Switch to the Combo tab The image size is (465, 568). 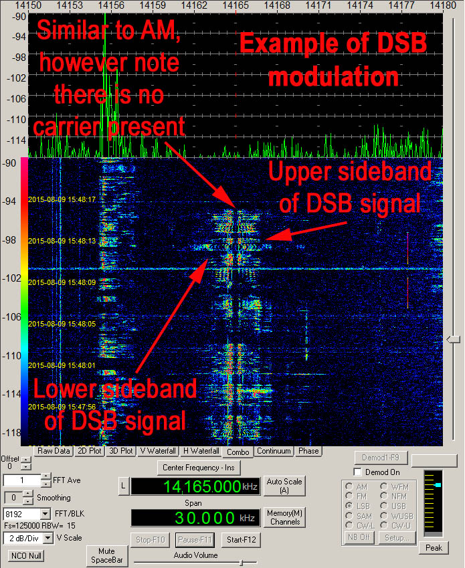pos(238,452)
